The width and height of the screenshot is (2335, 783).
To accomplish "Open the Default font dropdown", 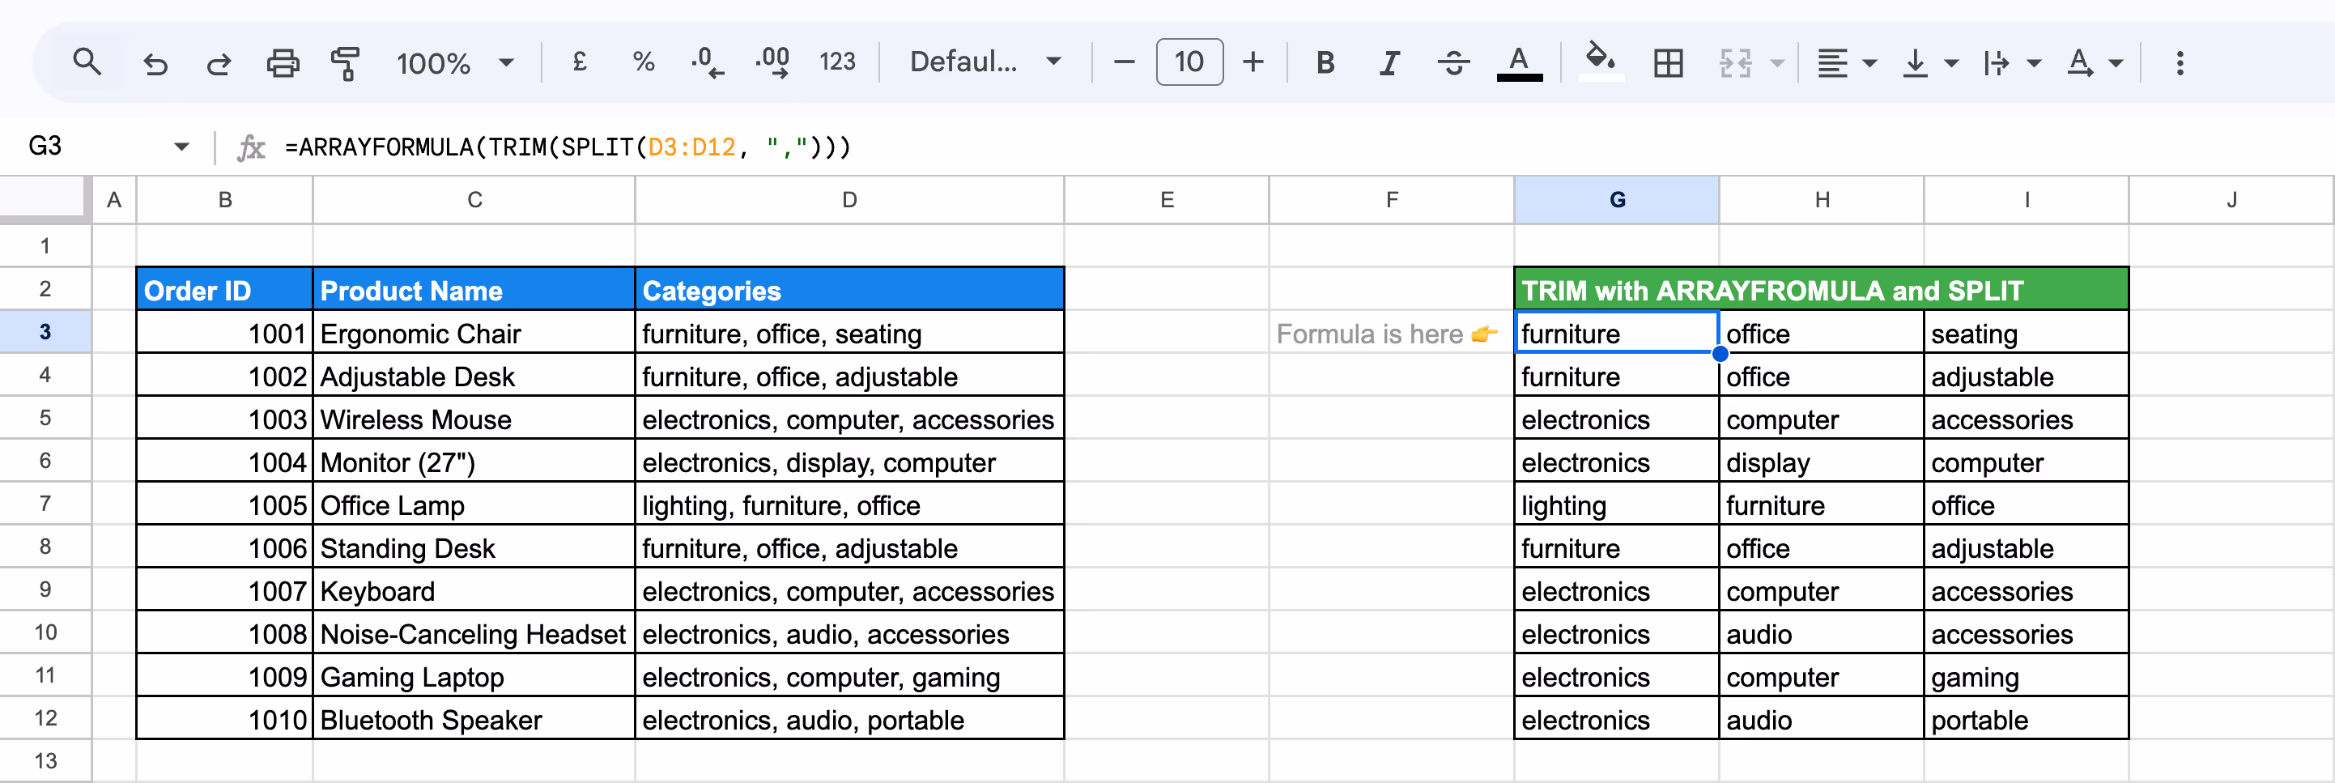I will [985, 62].
